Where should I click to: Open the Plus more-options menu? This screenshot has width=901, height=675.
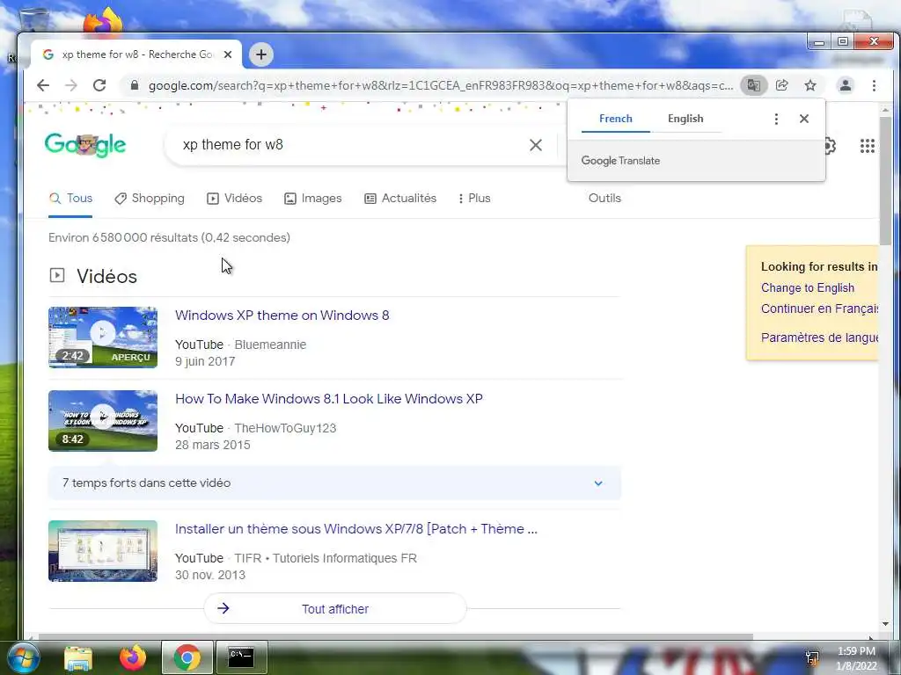(x=474, y=199)
